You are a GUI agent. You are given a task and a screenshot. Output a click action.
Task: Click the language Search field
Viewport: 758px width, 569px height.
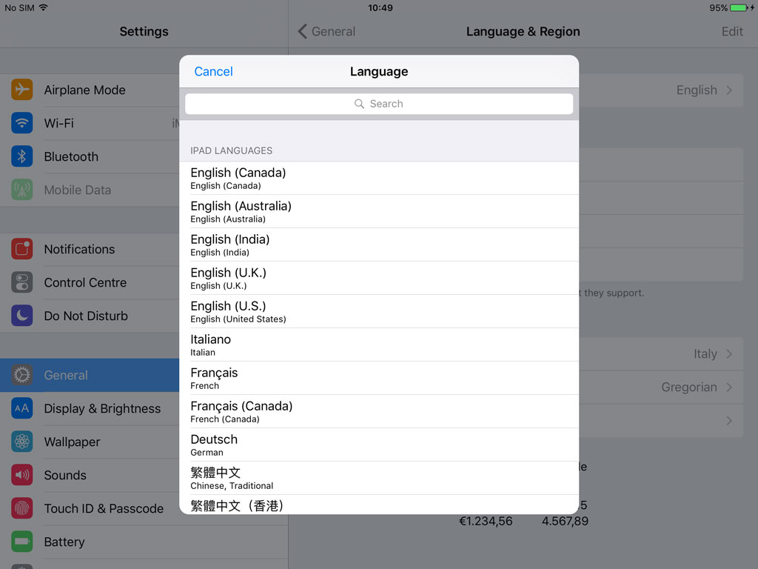point(379,104)
